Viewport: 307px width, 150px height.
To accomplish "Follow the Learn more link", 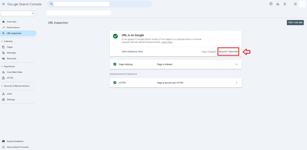I will pos(167,42).
